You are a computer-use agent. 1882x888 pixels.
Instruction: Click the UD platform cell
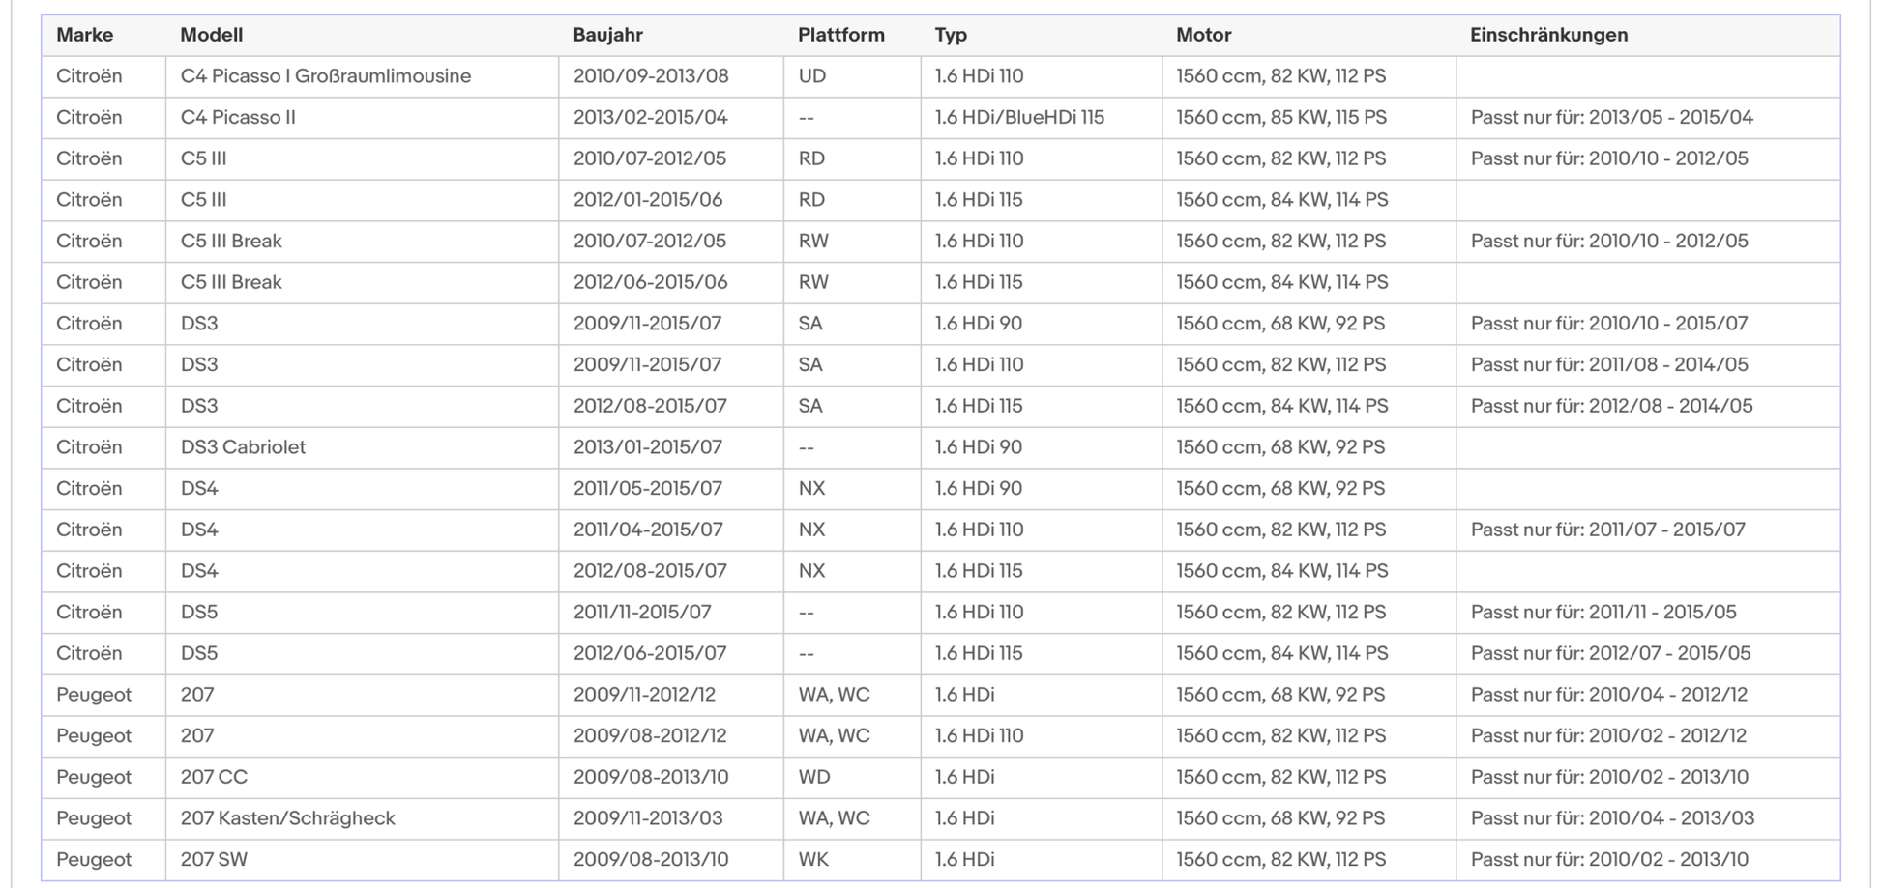[x=811, y=76]
